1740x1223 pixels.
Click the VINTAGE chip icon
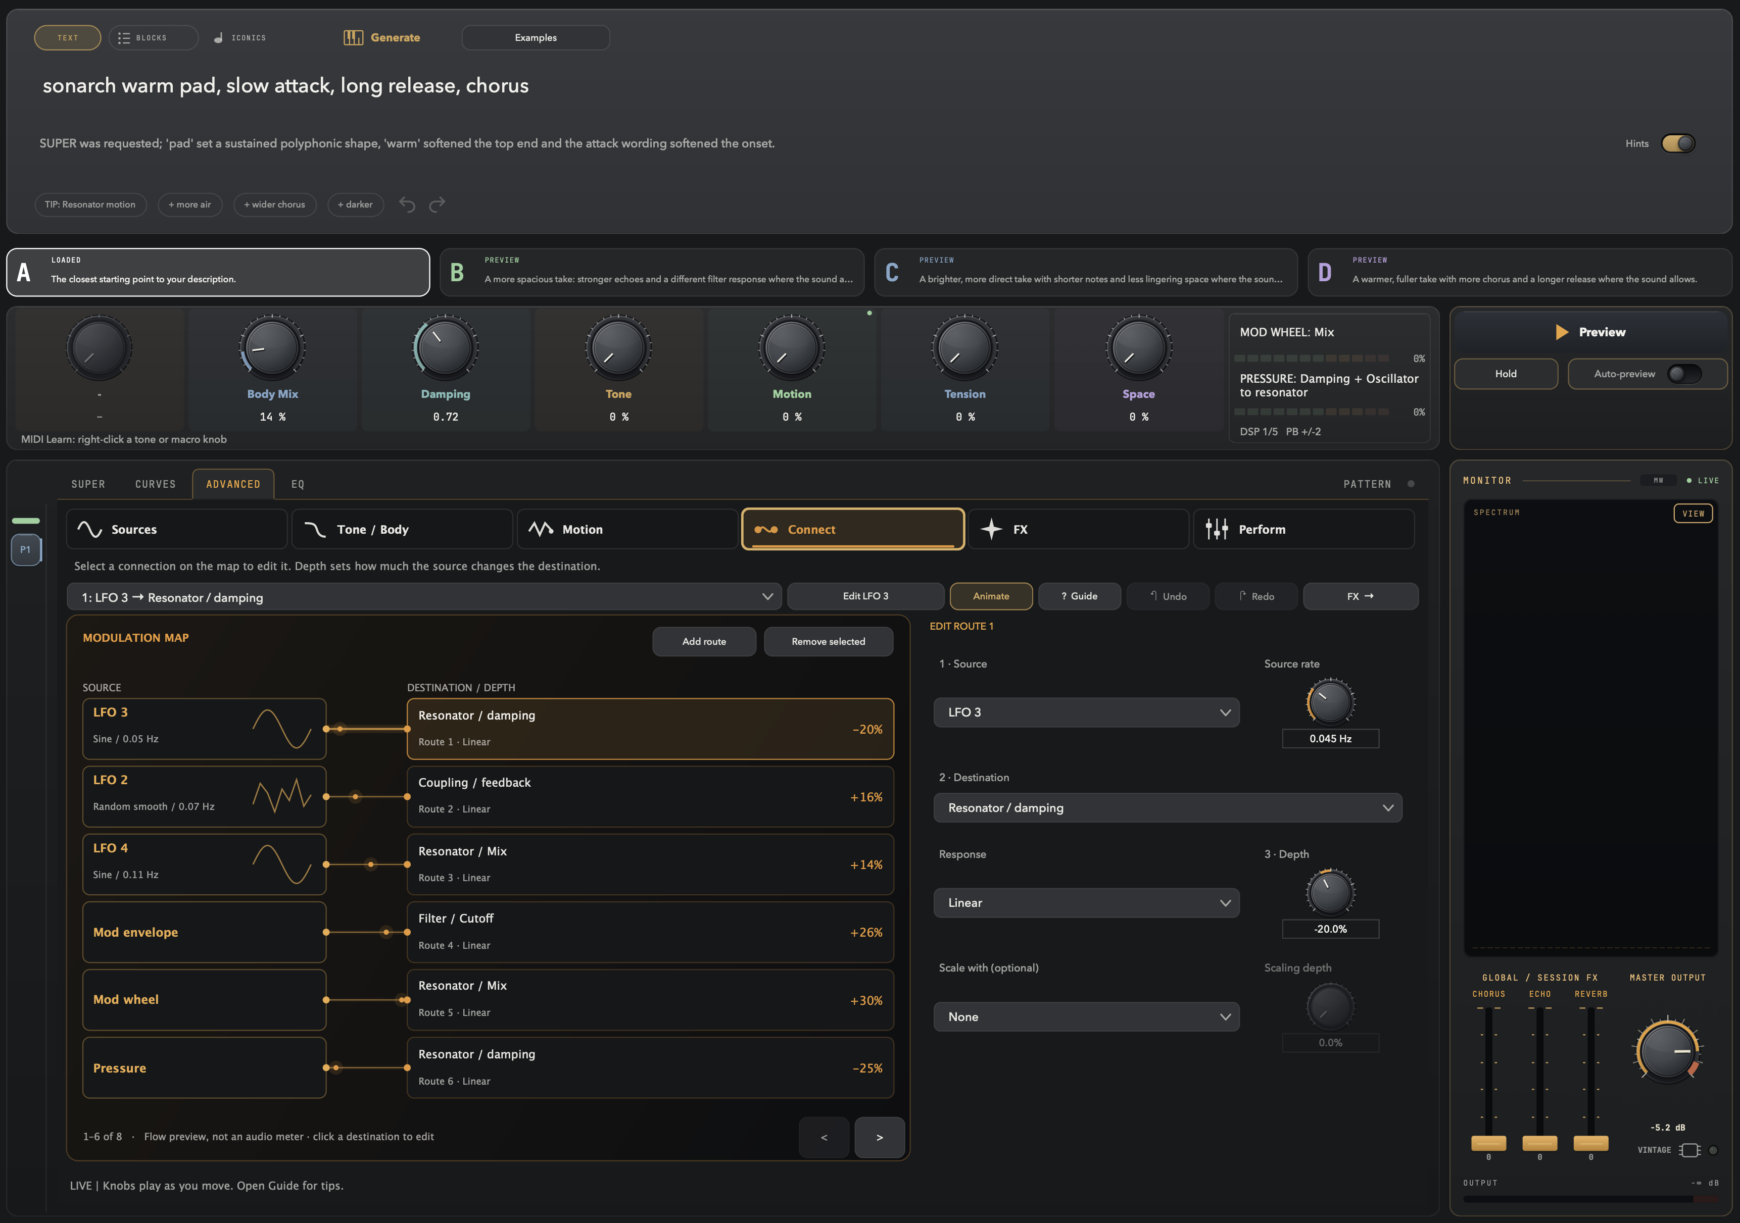[1689, 1150]
